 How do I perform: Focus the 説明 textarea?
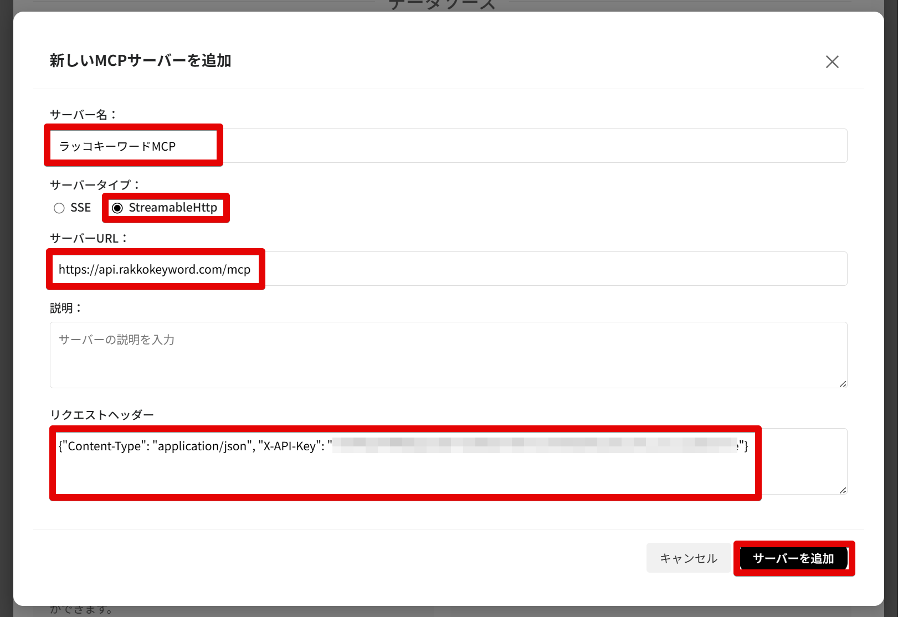(448, 355)
